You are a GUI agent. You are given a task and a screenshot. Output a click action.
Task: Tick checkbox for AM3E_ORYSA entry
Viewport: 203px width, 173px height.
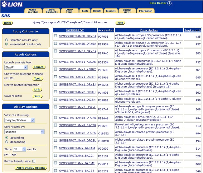click(x=56, y=43)
